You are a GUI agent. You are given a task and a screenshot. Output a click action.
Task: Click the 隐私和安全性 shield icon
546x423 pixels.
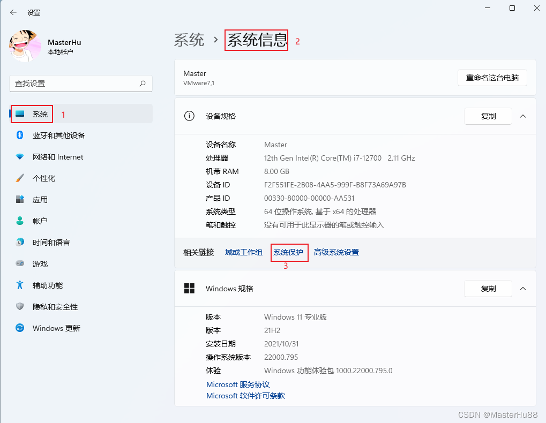[20, 306]
